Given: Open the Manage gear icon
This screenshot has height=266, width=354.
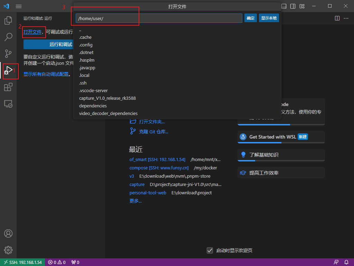Looking at the screenshot, I should pos(8,250).
